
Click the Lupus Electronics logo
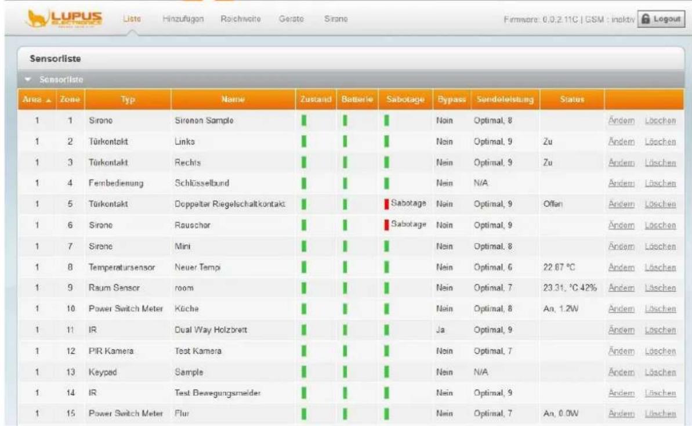click(64, 19)
